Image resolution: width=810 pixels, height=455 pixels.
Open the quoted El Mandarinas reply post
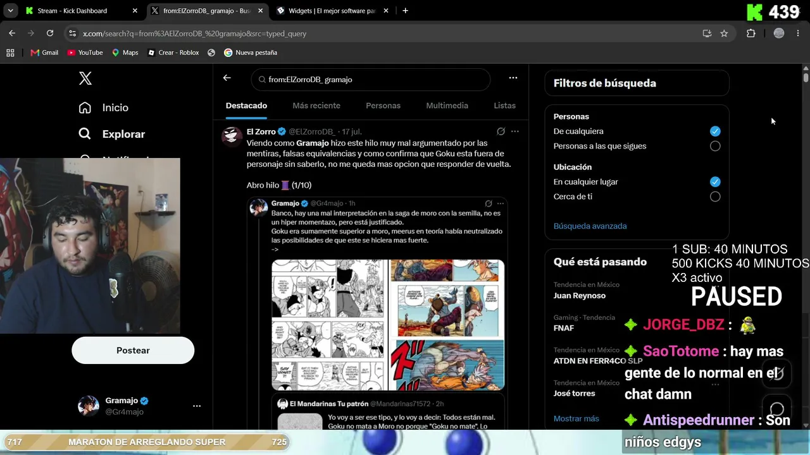pos(388,412)
